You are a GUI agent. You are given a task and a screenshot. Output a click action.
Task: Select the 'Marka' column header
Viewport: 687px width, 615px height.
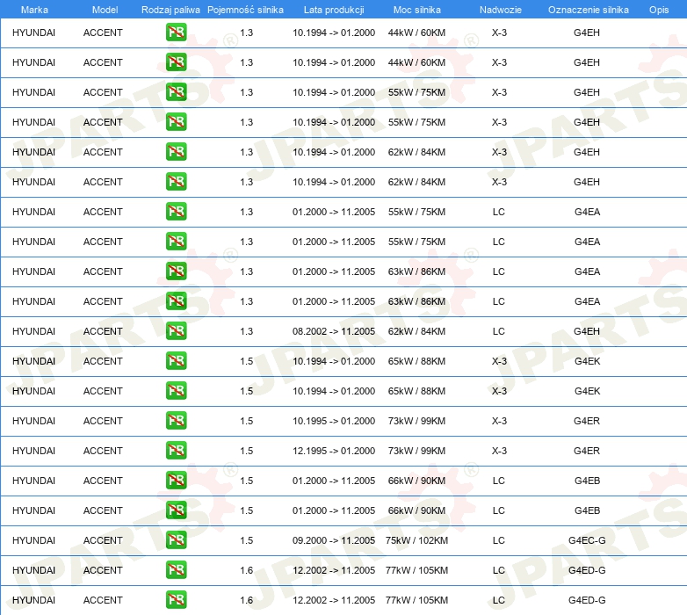(x=34, y=10)
